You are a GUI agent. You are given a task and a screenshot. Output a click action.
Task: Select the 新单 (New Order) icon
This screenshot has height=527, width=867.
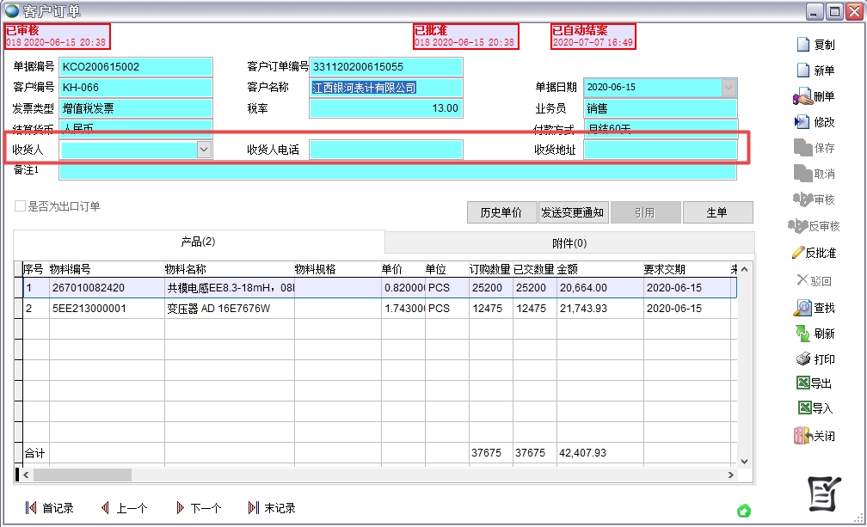(818, 70)
